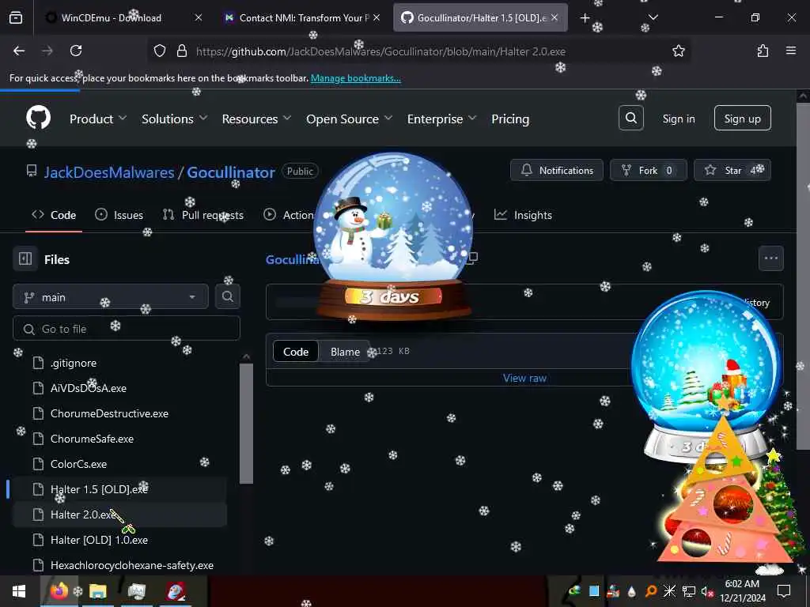This screenshot has height=607, width=810.
Task: Expand the Open Source menu
Action: [x=349, y=119]
